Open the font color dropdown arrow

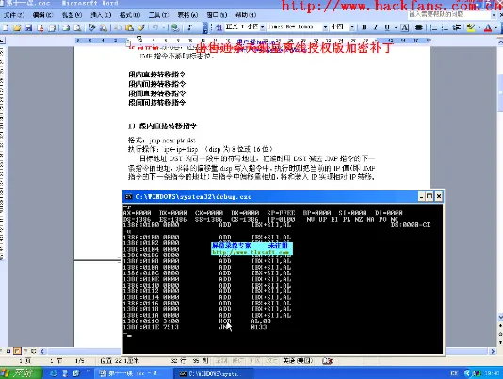click(495, 27)
